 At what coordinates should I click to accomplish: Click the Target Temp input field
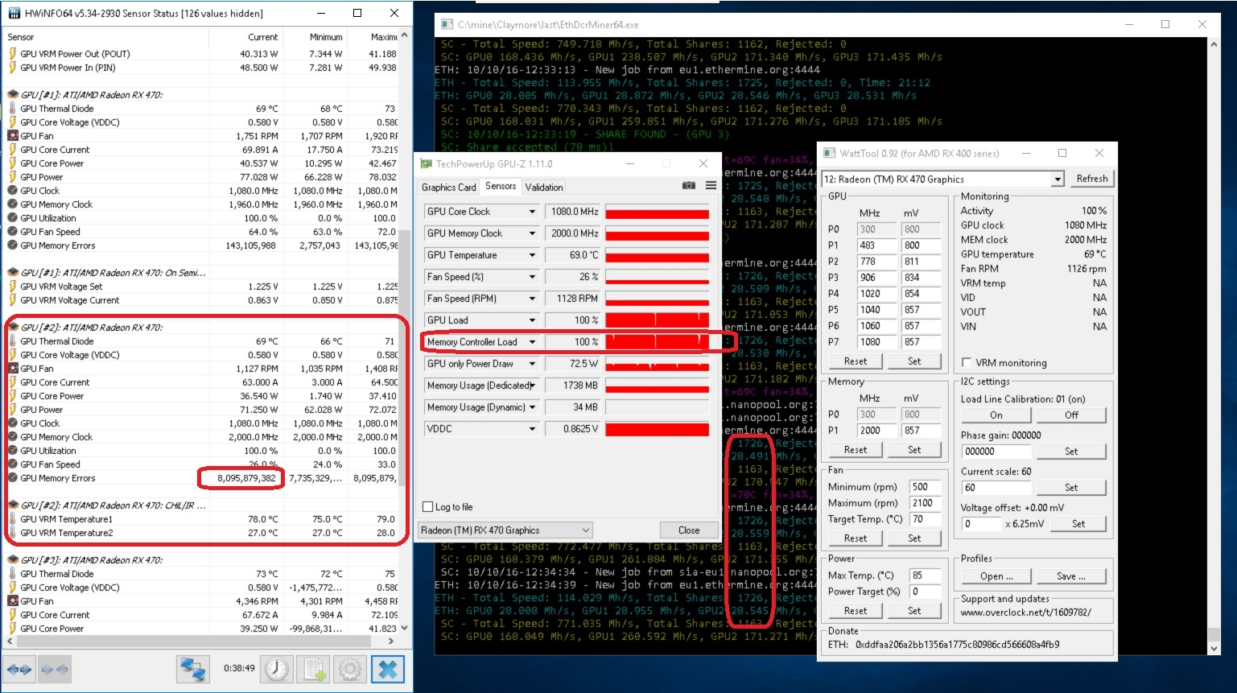[925, 519]
